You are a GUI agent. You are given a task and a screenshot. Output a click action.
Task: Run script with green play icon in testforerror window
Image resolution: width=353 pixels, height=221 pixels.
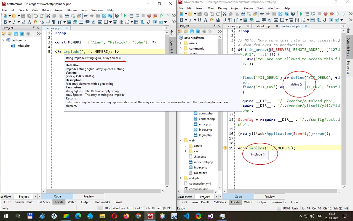pos(125,16)
